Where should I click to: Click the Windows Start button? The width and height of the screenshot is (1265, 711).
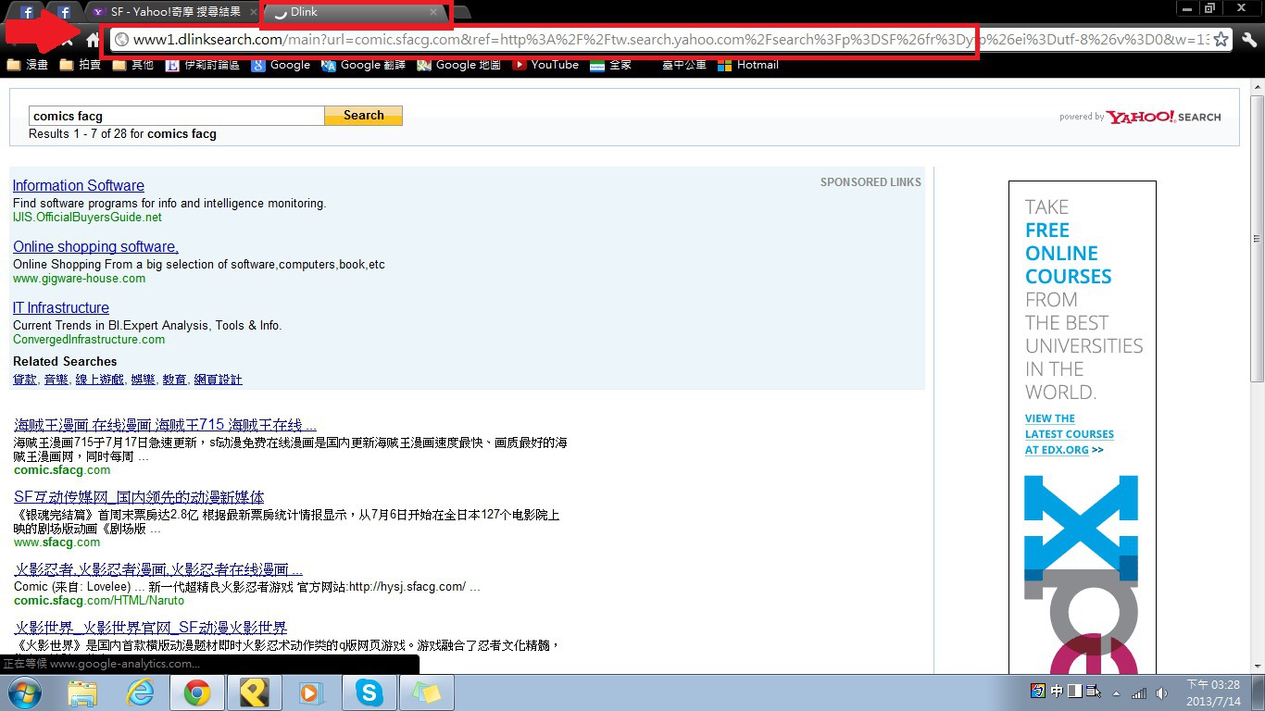[25, 692]
